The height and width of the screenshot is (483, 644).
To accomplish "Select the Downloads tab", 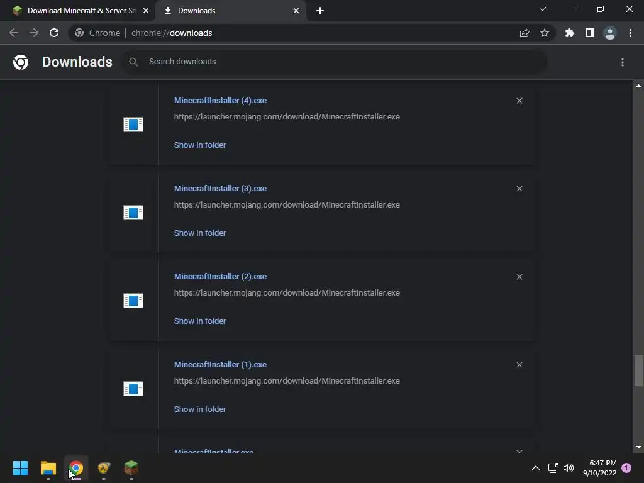I will click(231, 11).
